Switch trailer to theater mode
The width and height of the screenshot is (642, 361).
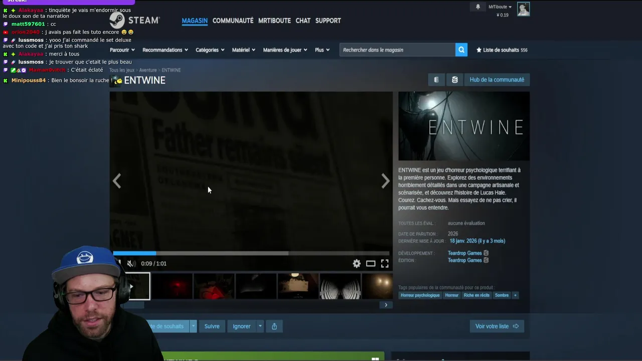[x=371, y=264]
